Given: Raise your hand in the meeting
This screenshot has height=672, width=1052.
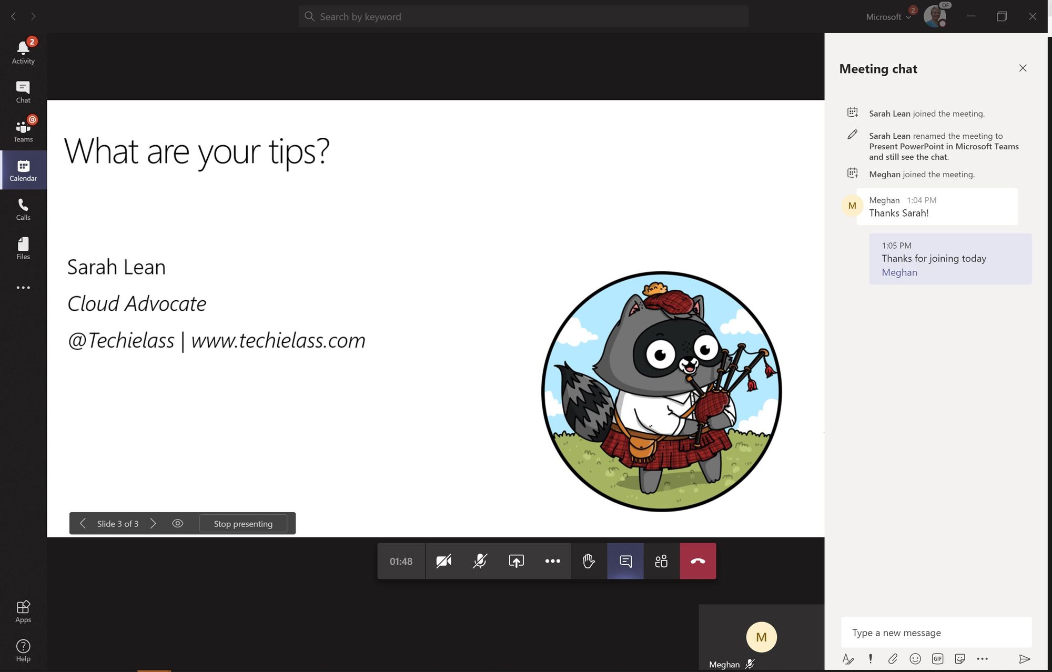Looking at the screenshot, I should [x=589, y=561].
